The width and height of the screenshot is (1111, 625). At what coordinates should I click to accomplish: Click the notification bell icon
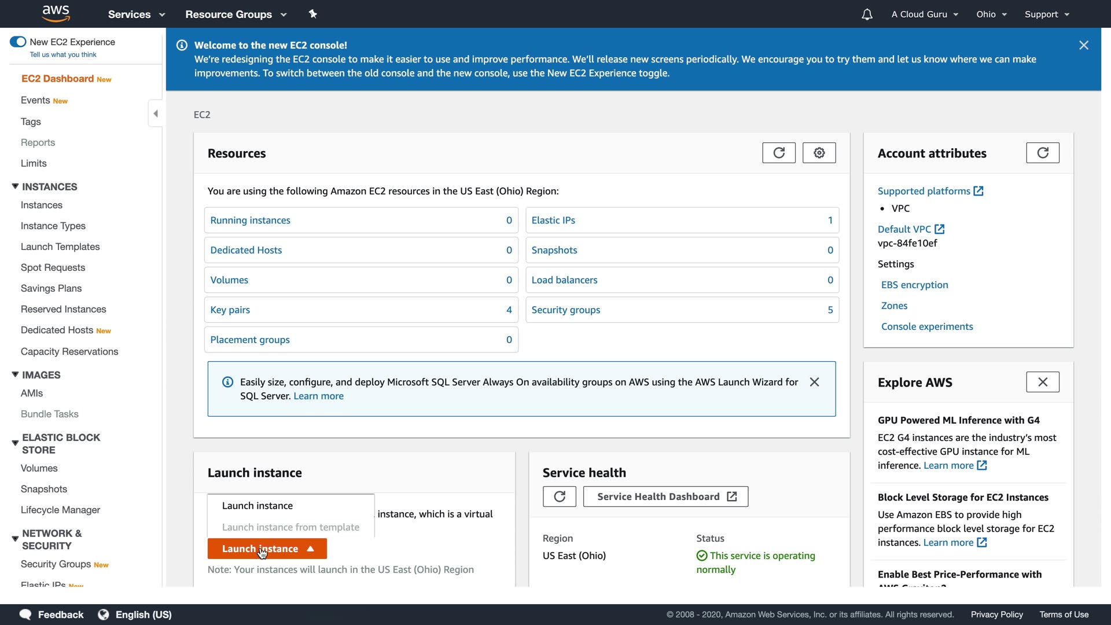click(x=866, y=14)
